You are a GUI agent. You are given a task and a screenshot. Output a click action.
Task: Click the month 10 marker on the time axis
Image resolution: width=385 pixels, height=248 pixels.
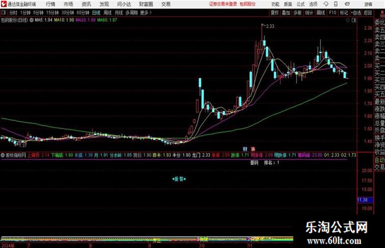pyautogui.click(x=202, y=246)
